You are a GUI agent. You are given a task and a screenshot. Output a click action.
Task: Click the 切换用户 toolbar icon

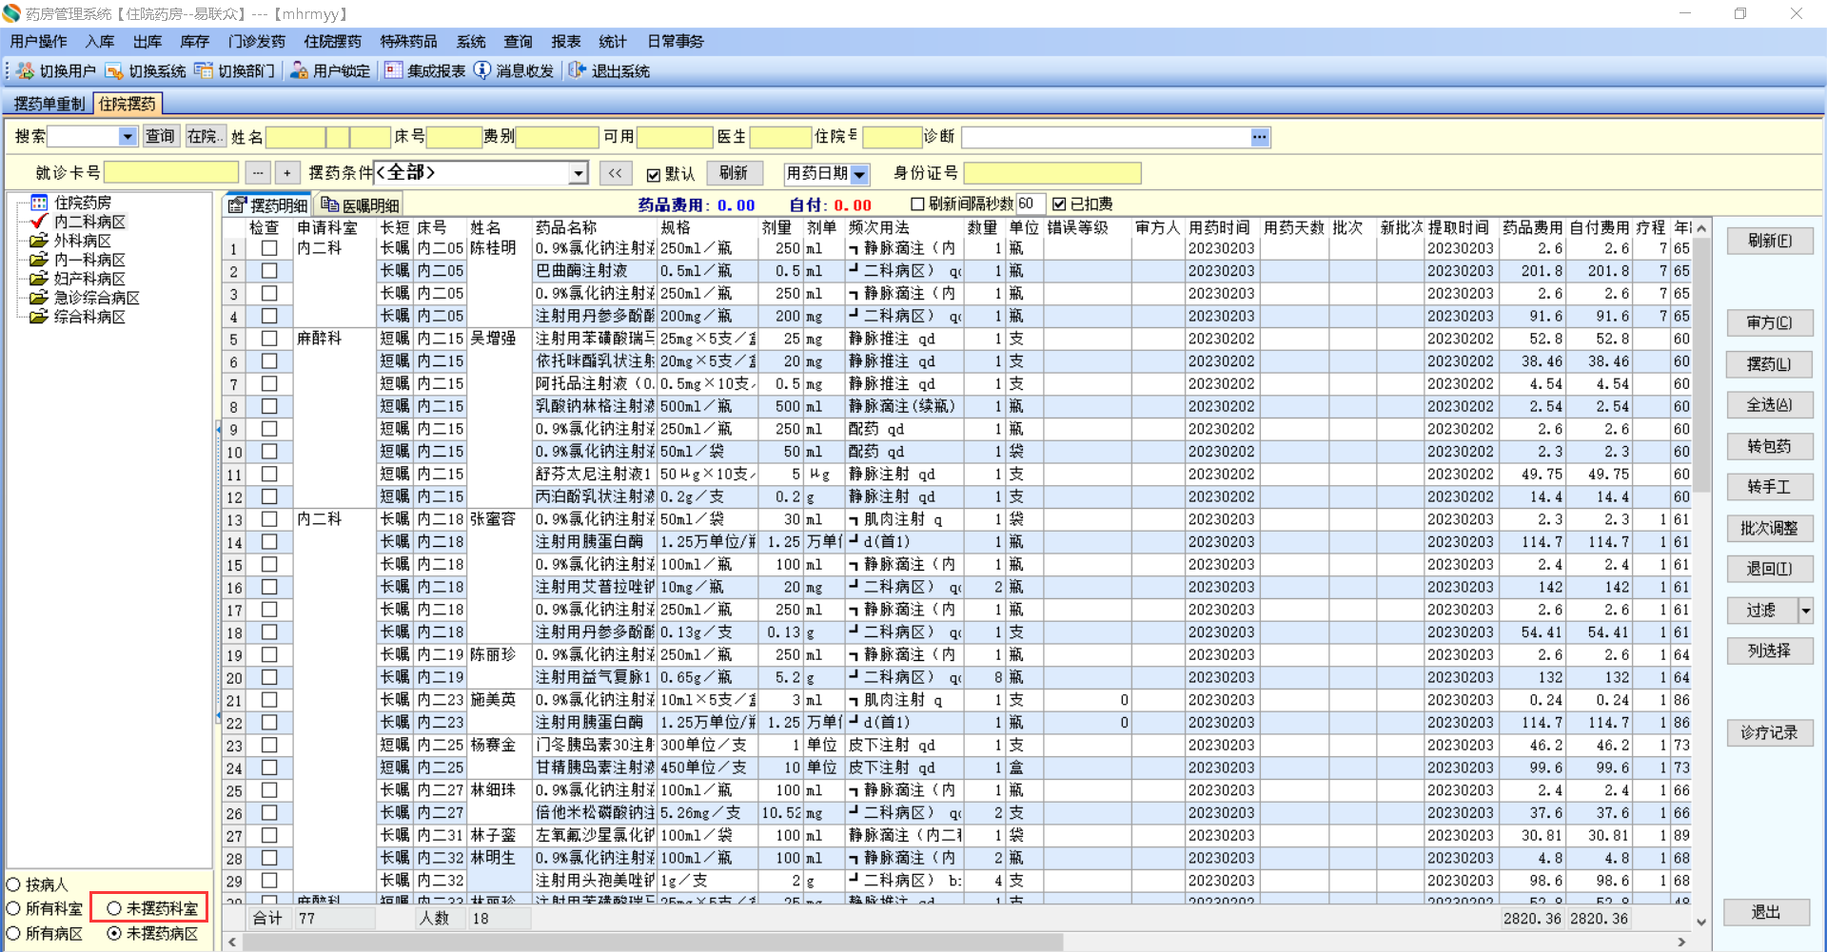click(25, 71)
